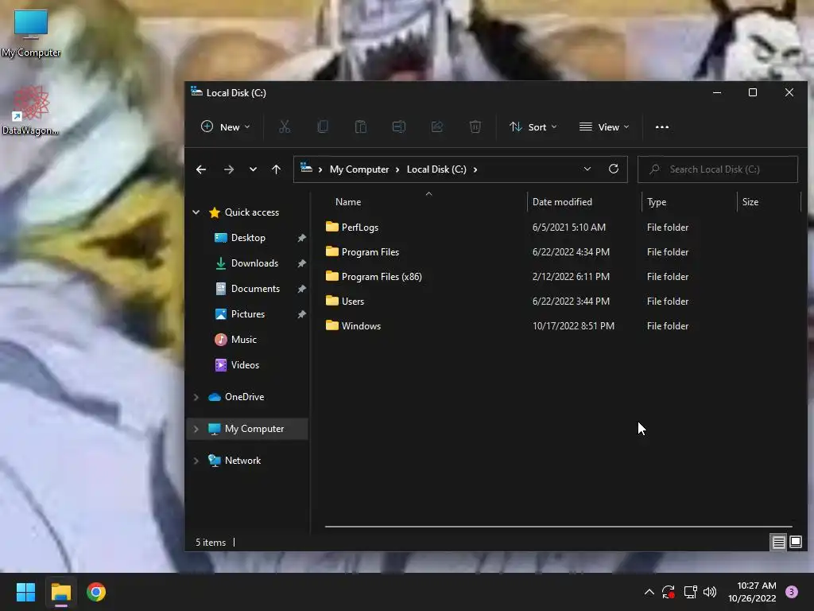Viewport: 814px width, 611px height.
Task: Click My Computer in address breadcrumb
Action: (359, 169)
